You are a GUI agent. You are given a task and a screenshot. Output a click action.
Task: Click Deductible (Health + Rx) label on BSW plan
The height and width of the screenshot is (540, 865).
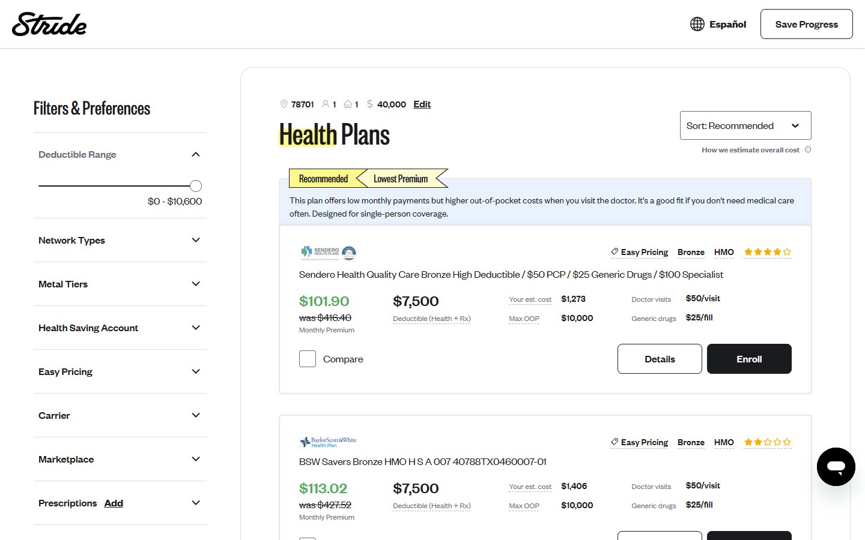tap(432, 506)
